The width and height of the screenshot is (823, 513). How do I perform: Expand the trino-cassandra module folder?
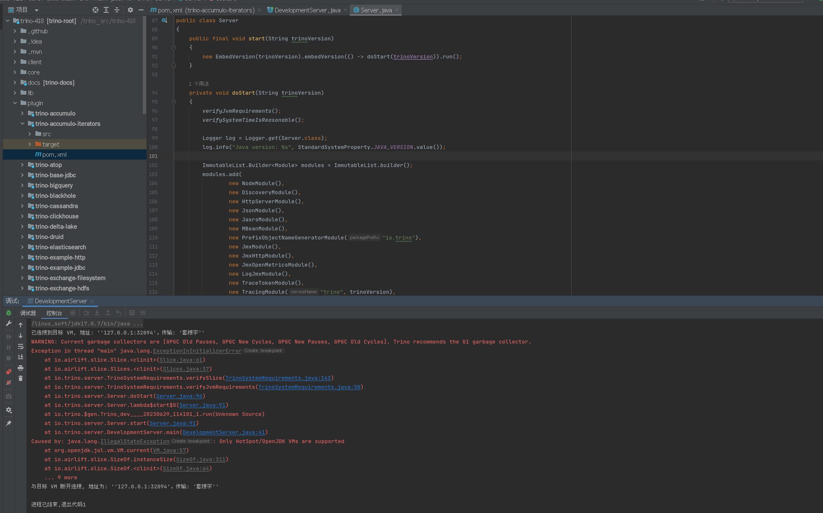[22, 206]
